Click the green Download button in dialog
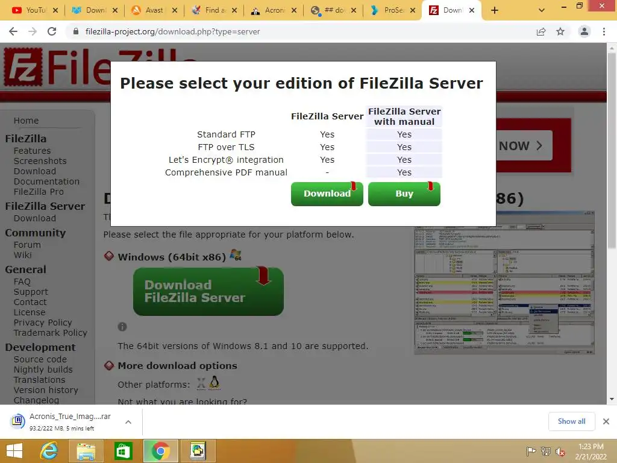 tap(327, 194)
